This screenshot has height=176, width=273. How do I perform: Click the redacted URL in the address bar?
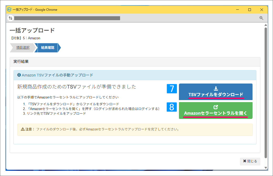click(67, 18)
